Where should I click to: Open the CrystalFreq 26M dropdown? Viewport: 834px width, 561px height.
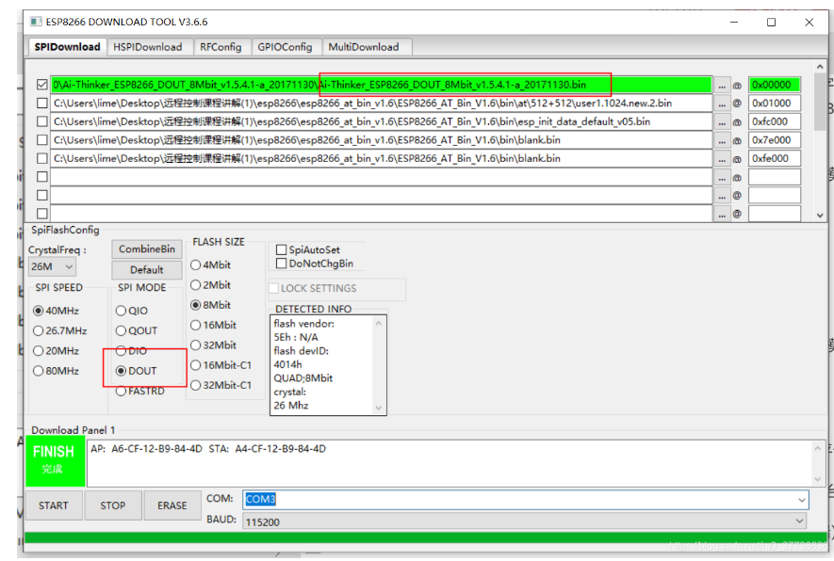point(52,266)
